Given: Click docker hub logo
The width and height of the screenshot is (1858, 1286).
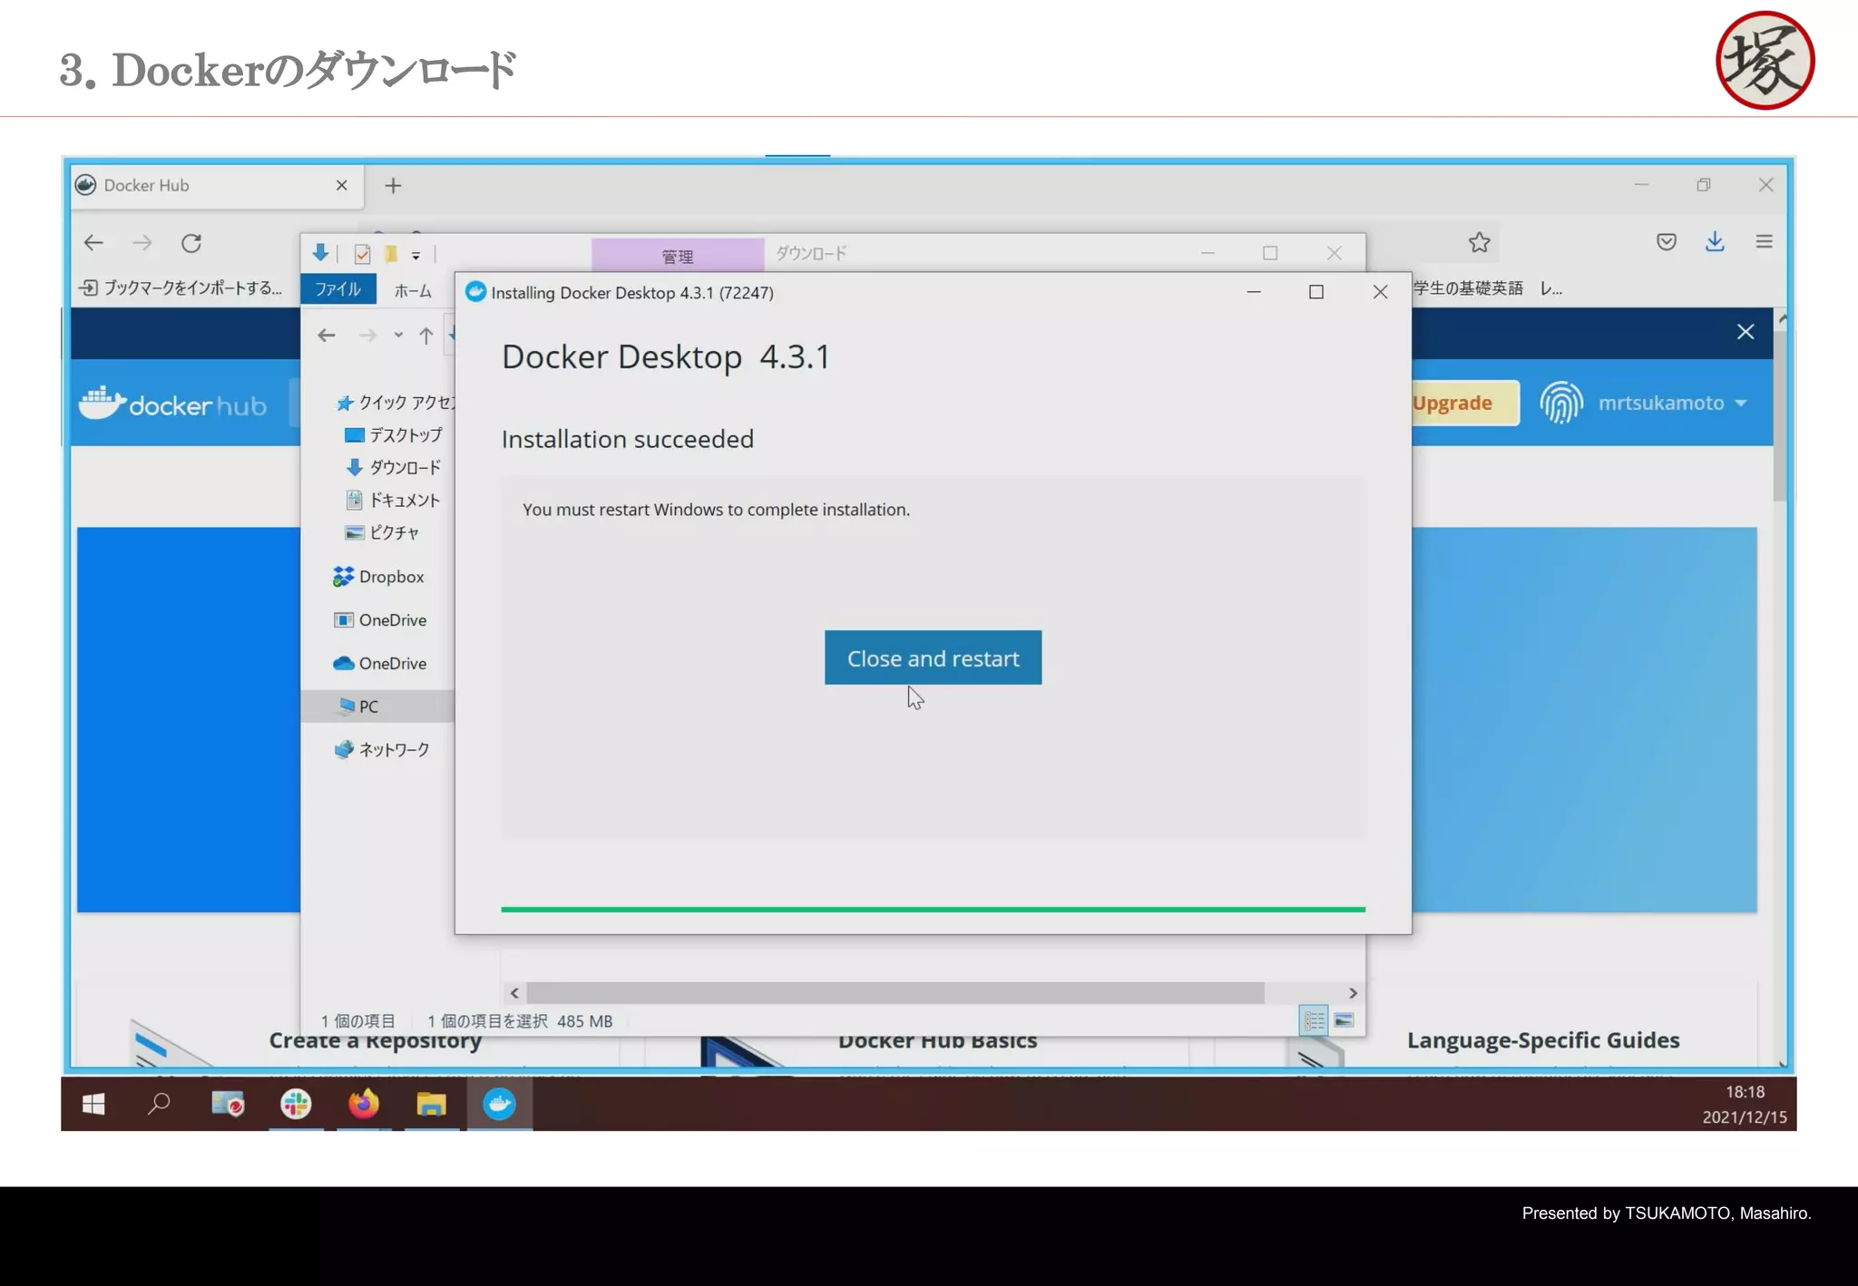Looking at the screenshot, I should pyautogui.click(x=172, y=404).
